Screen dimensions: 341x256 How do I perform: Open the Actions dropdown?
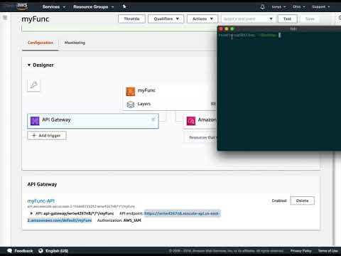[x=202, y=18]
